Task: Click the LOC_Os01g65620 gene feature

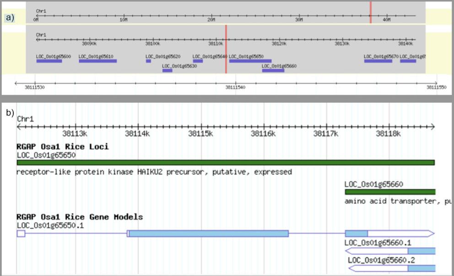Action: coord(149,61)
